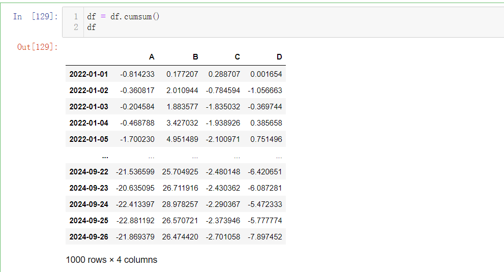
Task: Select row index 2024-09-24
Action: pyautogui.click(x=88, y=204)
